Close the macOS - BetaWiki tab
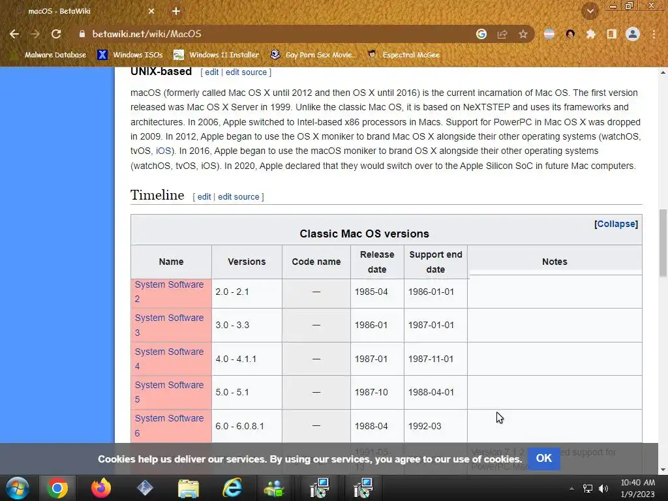This screenshot has height=501, width=668. pos(151,12)
